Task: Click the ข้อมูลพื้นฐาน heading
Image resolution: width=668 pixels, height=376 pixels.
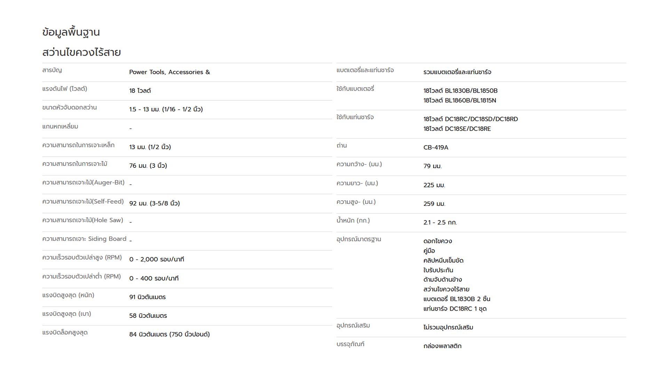Action: click(71, 32)
